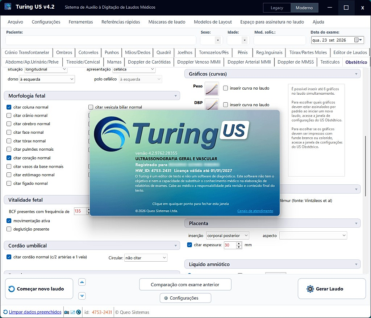Enable citar face normal
371x318 pixels.
9,132
